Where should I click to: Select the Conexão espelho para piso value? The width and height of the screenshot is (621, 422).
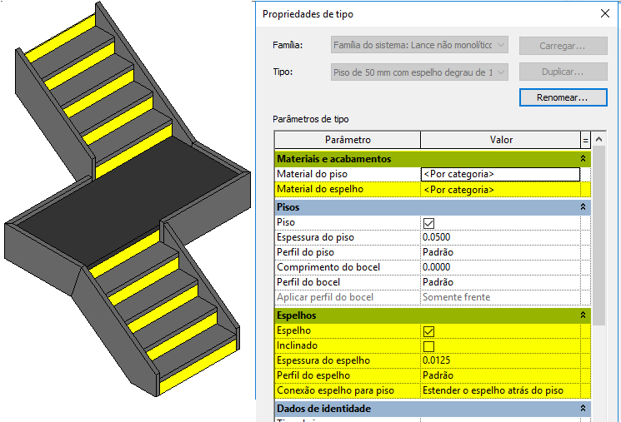tap(500, 390)
